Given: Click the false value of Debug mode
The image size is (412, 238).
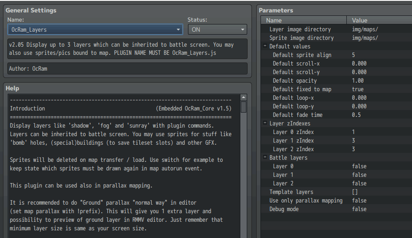Looking at the screenshot, I should pyautogui.click(x=359, y=209).
